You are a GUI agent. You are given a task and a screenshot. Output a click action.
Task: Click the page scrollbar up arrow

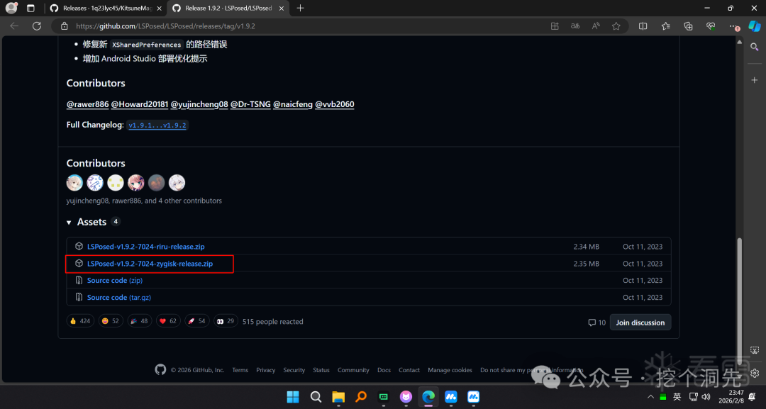click(740, 43)
